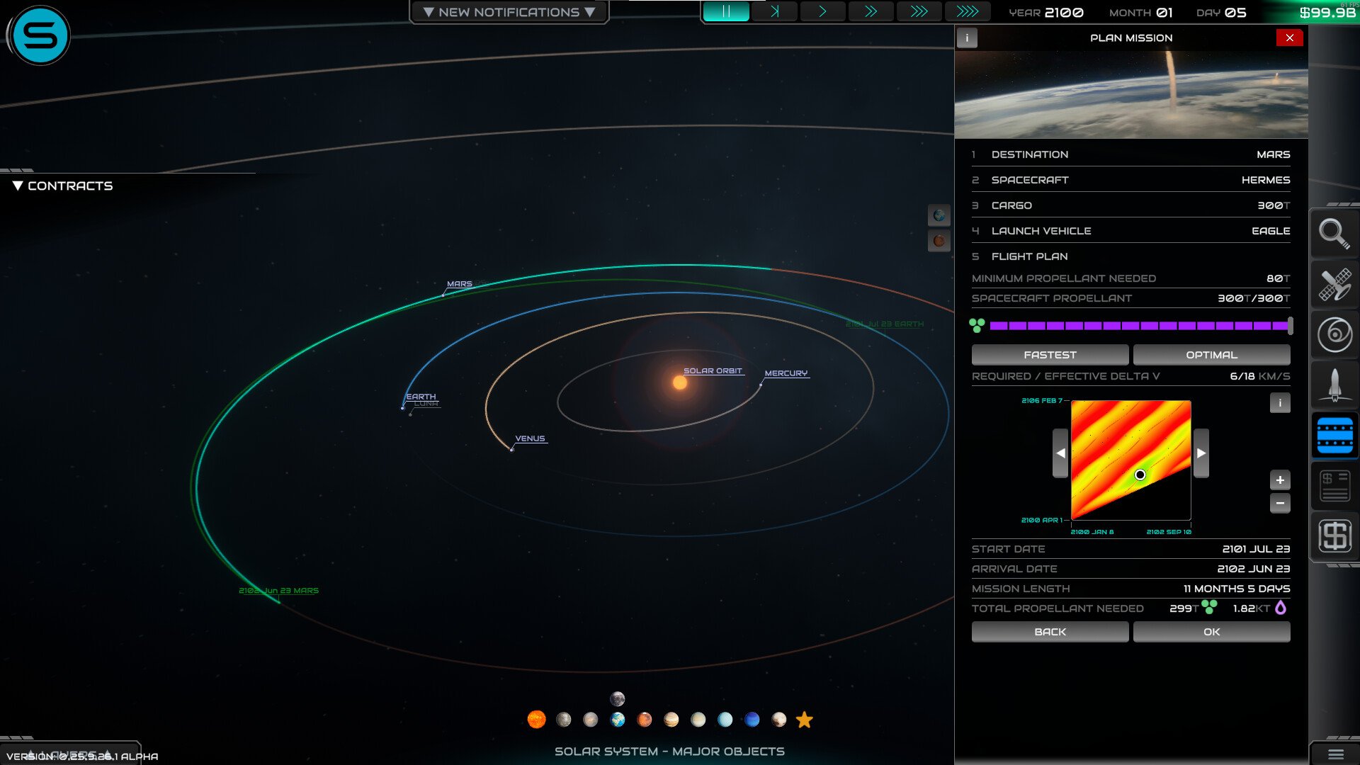The height and width of the screenshot is (765, 1360).
Task: Select the Mars thumbnail icon near Contracts panel
Action: click(x=940, y=240)
